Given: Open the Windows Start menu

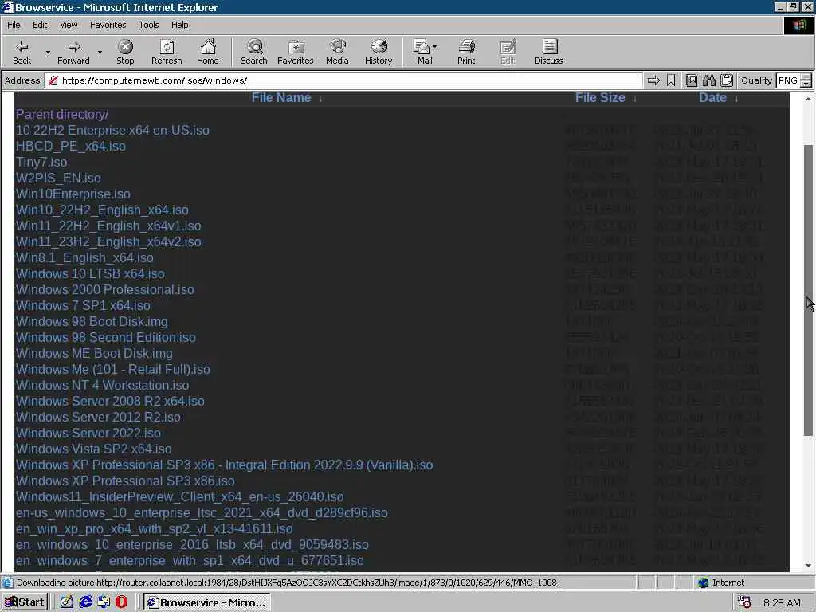Looking at the screenshot, I should click(25, 602).
